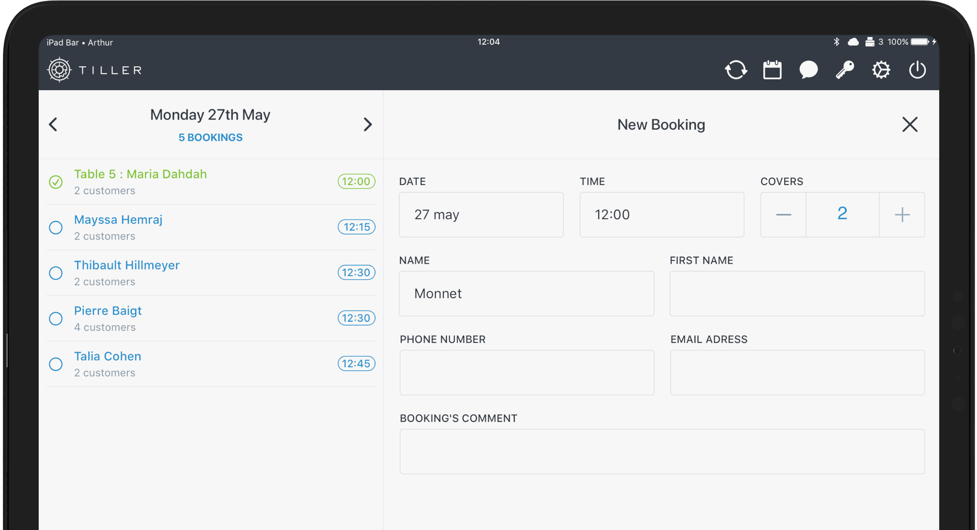This screenshot has height=530, width=977.
Task: Open the calendar bookings icon
Action: click(x=772, y=70)
